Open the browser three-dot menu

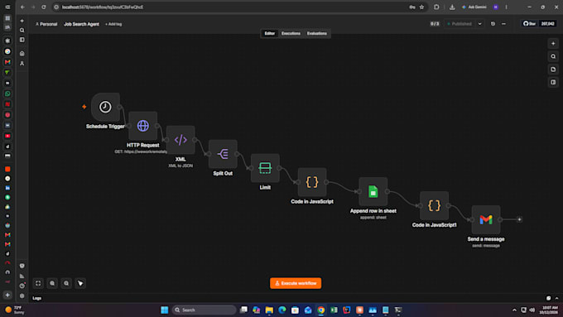coord(506,7)
